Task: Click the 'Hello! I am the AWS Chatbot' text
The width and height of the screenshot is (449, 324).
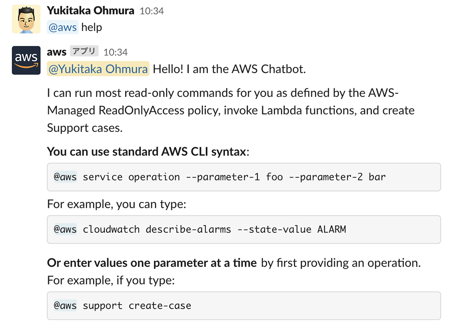Action: pos(229,69)
